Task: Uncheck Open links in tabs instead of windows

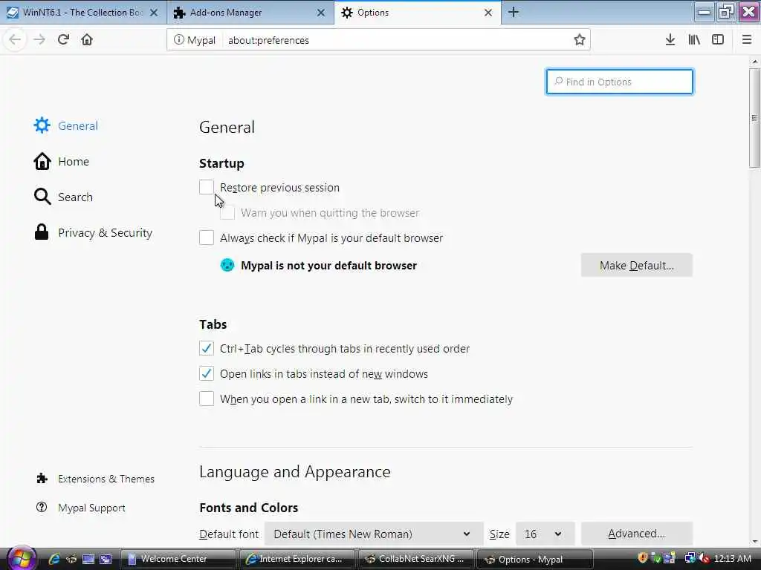Action: pos(207,373)
